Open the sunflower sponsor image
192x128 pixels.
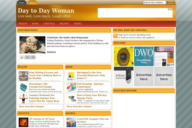124,56
